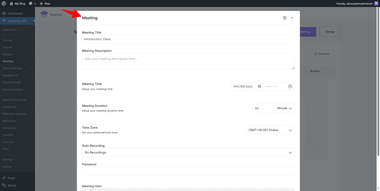Click the user avatar icon

[376, 3]
